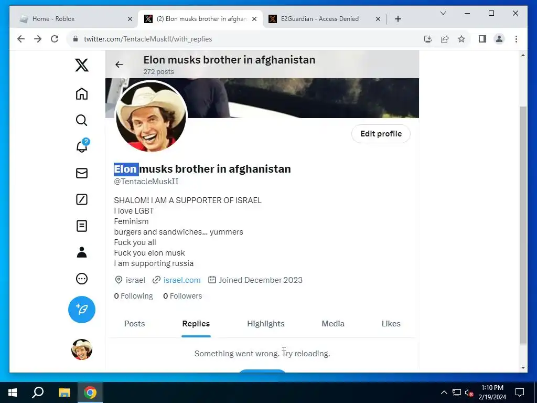The width and height of the screenshot is (537, 403).
Task: Open account switcher avatar at sidebar bottom
Action: click(81, 349)
